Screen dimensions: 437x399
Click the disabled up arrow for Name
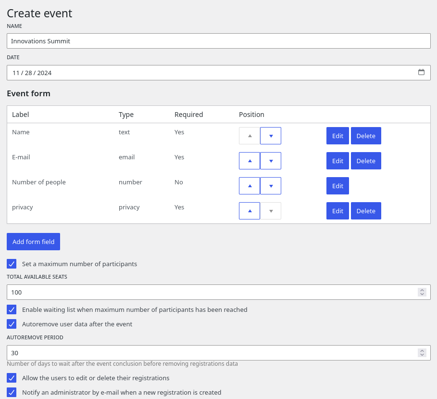pos(250,136)
